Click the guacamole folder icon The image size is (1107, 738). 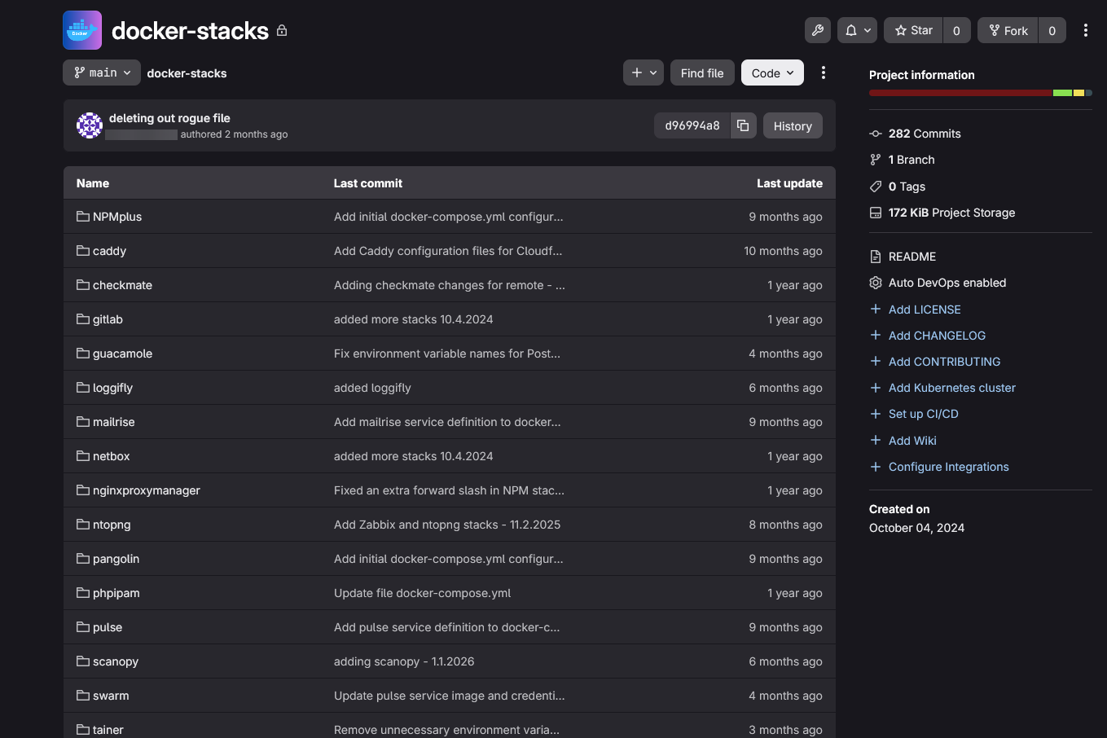83,354
